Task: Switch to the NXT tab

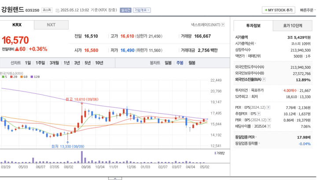Action: (51, 25)
